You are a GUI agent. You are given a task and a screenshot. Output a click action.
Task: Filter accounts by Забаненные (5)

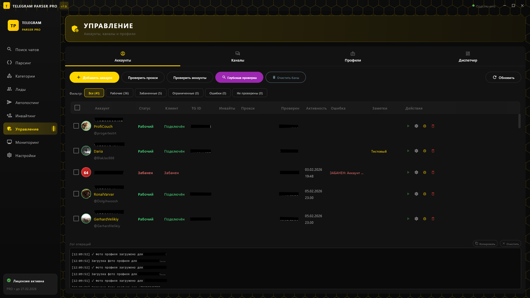(x=150, y=93)
